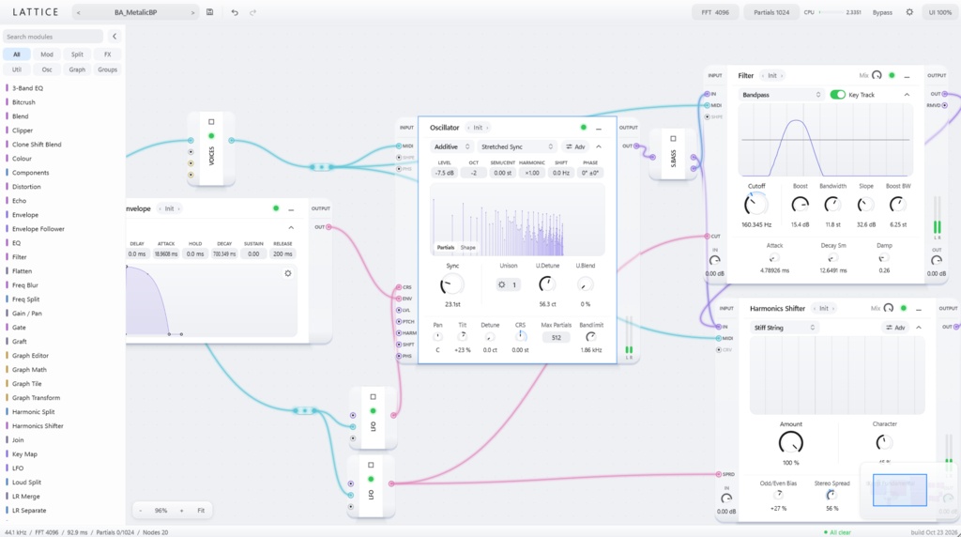The height and width of the screenshot is (537, 961).
Task: Expand the lower LFO node with its square icon
Action: coord(371,465)
